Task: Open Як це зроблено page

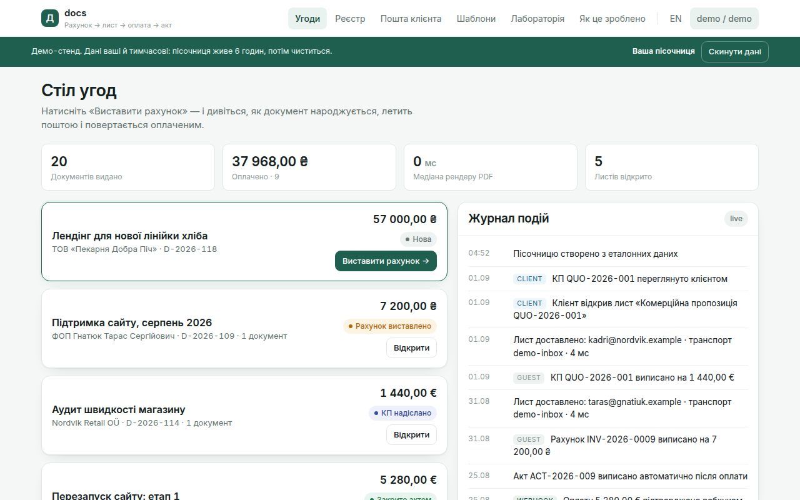Action: 612,19
